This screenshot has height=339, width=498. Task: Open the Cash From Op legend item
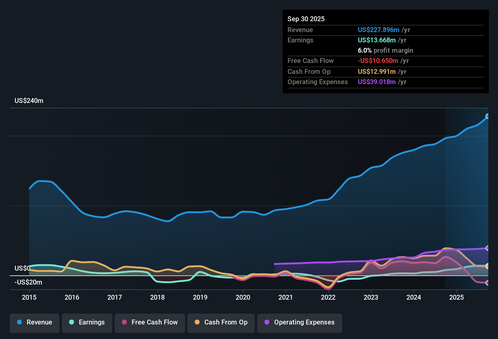click(221, 322)
